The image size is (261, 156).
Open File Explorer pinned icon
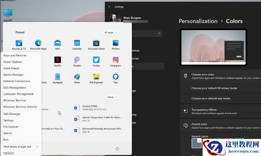96,77
